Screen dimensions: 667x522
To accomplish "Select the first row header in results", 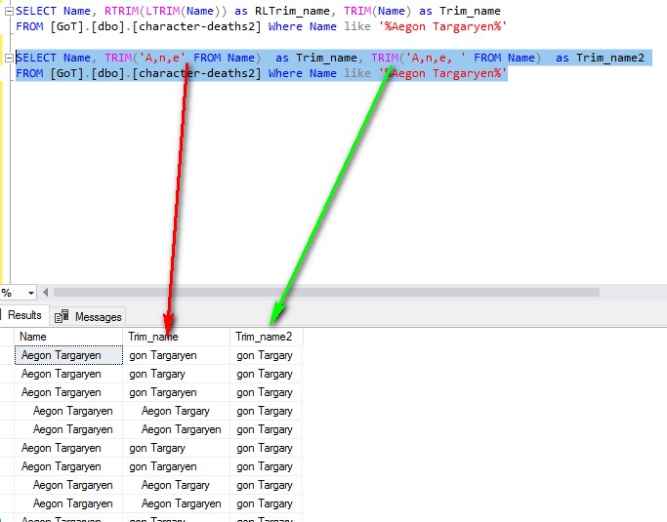I will pyautogui.click(x=7, y=355).
